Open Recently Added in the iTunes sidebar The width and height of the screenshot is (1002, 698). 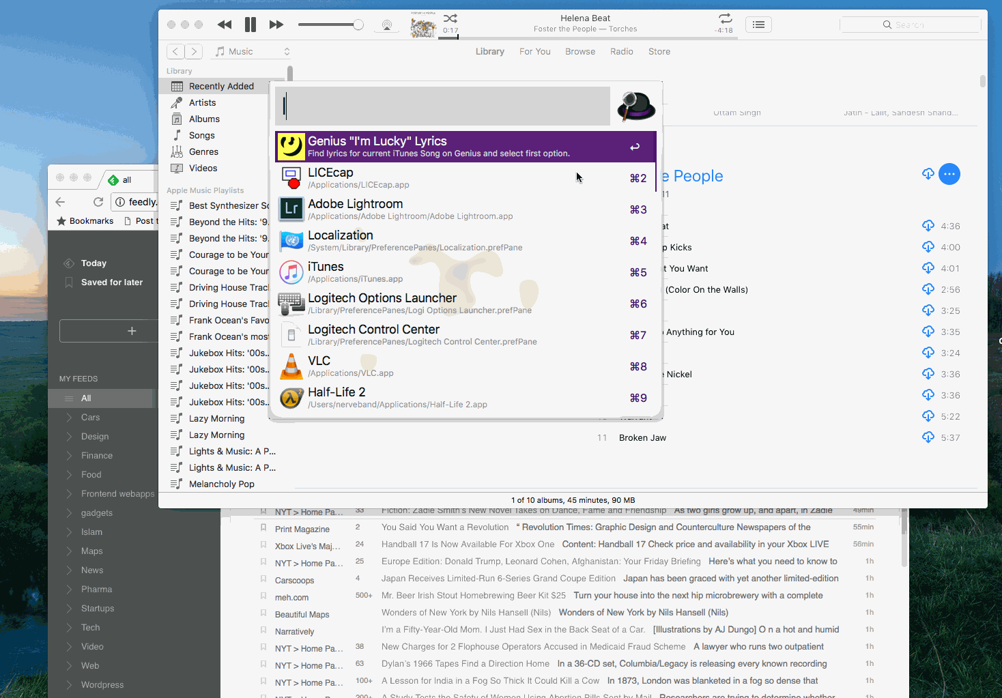(x=220, y=86)
